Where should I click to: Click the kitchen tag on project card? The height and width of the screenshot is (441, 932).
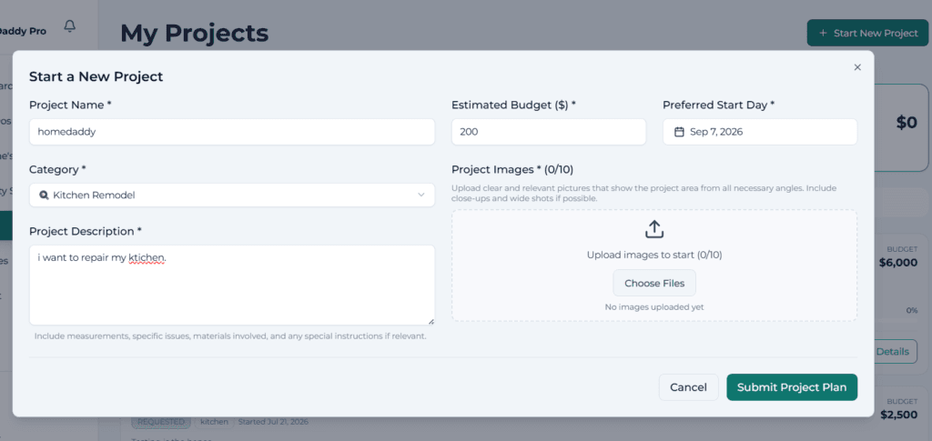pyautogui.click(x=214, y=422)
